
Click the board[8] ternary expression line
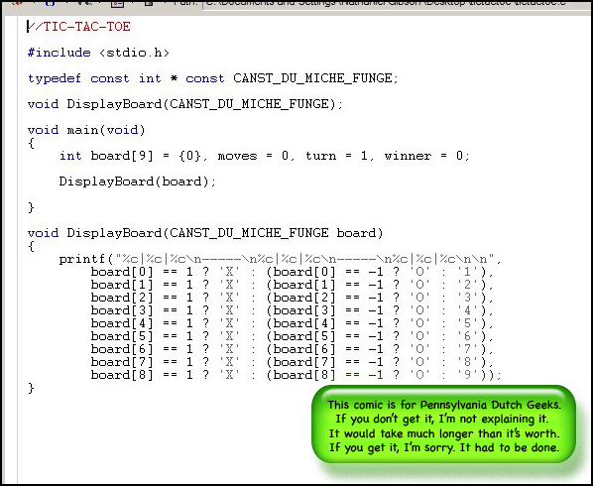[296, 375]
